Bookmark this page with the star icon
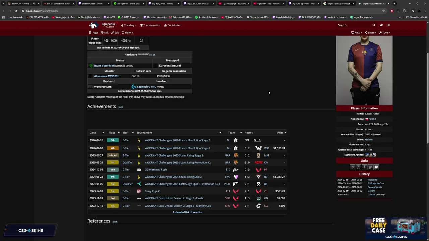The width and height of the screenshot is (429, 241). [x=383, y=11]
